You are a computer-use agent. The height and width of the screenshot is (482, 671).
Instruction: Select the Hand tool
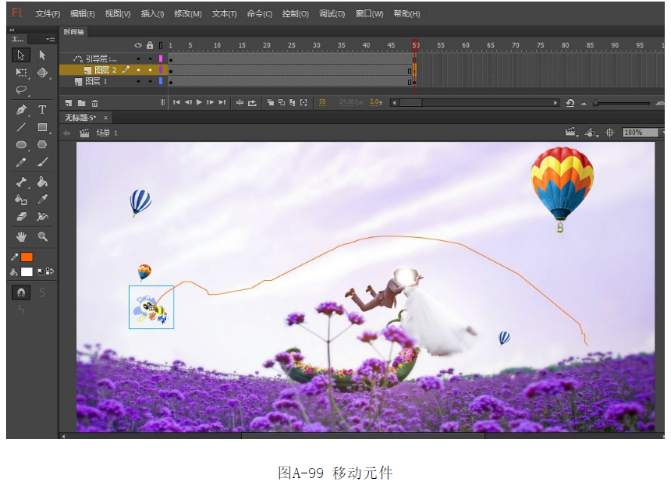[21, 236]
